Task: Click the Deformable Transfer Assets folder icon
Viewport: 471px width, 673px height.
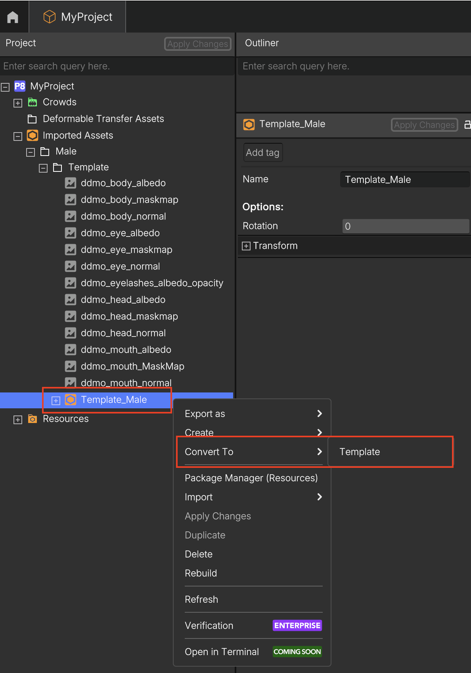Action: point(32,119)
